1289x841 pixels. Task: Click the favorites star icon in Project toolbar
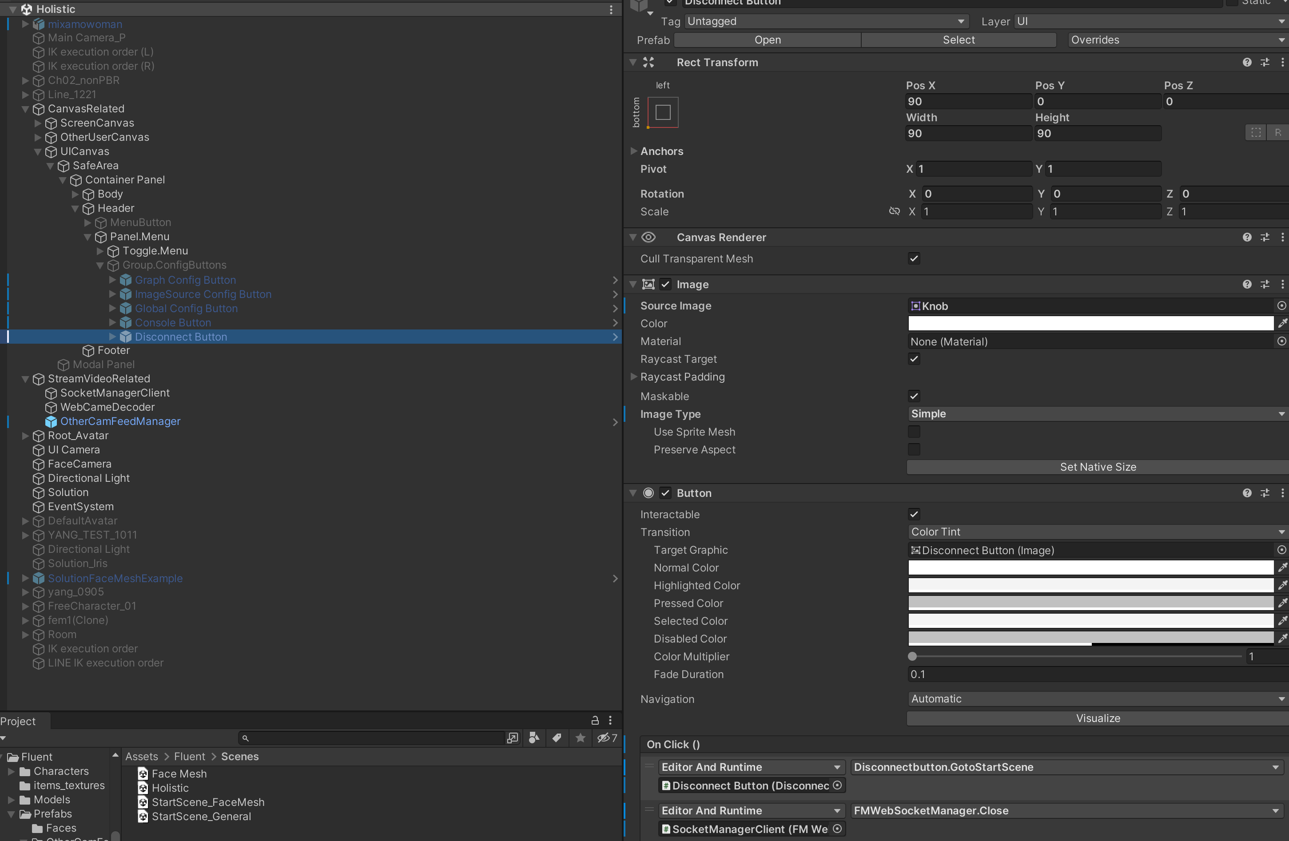pos(580,738)
